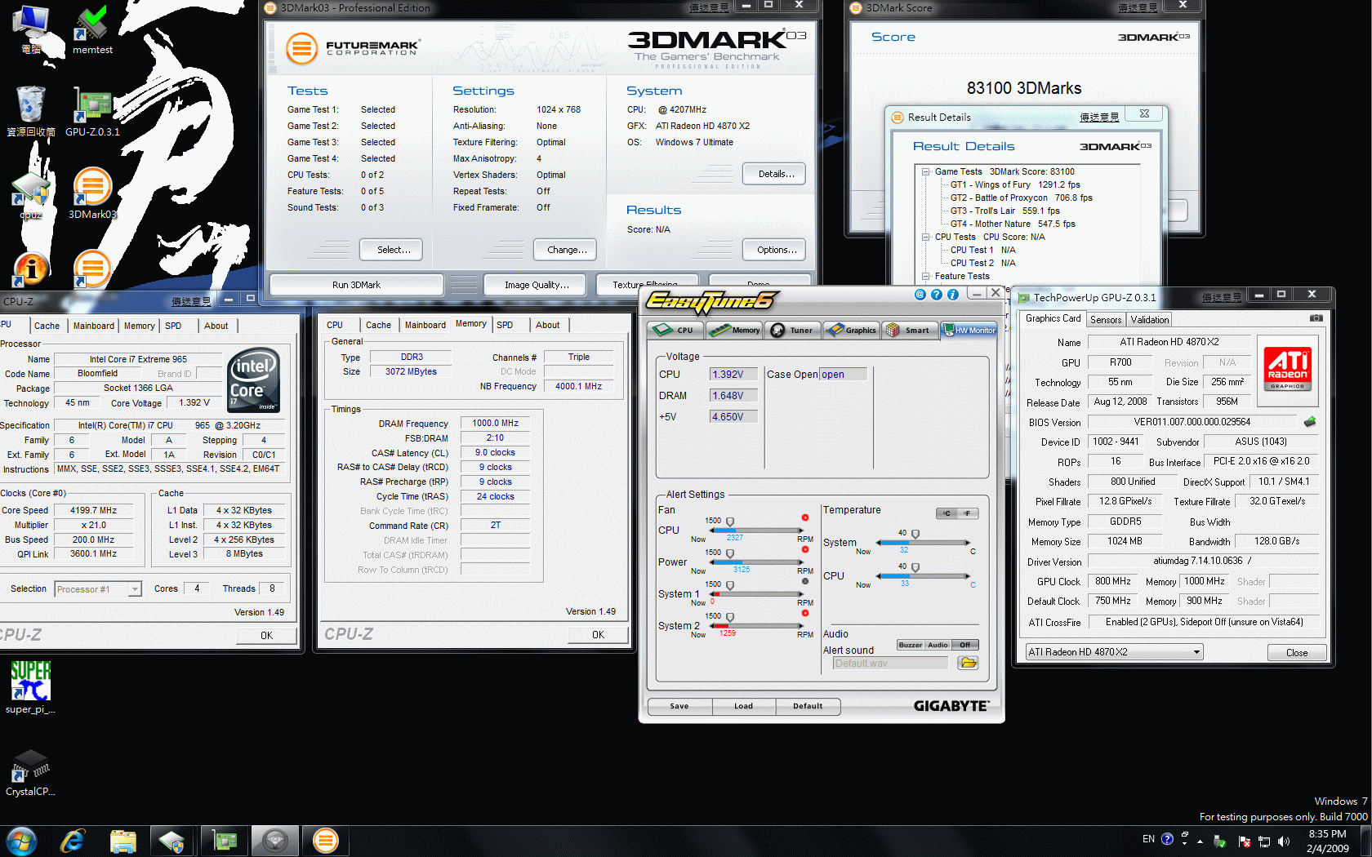Image resolution: width=1372 pixels, height=857 pixels.
Task: Click the Run 3DMark button
Action: pos(356,285)
